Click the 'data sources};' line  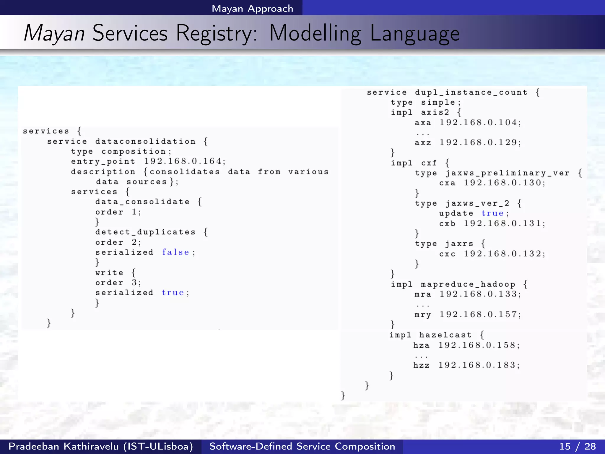(x=137, y=182)
